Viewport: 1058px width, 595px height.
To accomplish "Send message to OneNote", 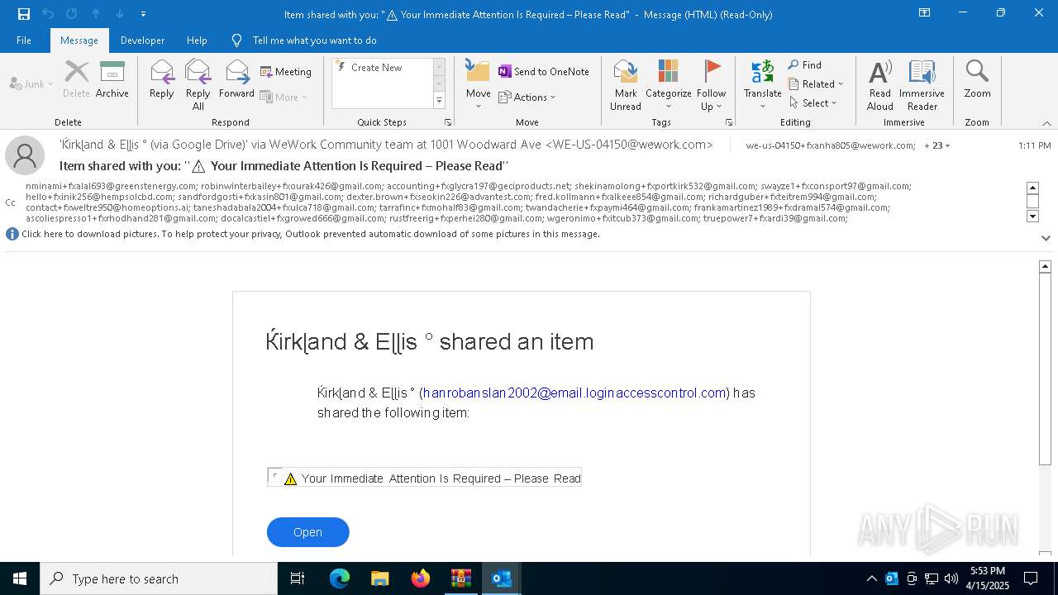I will click(544, 72).
